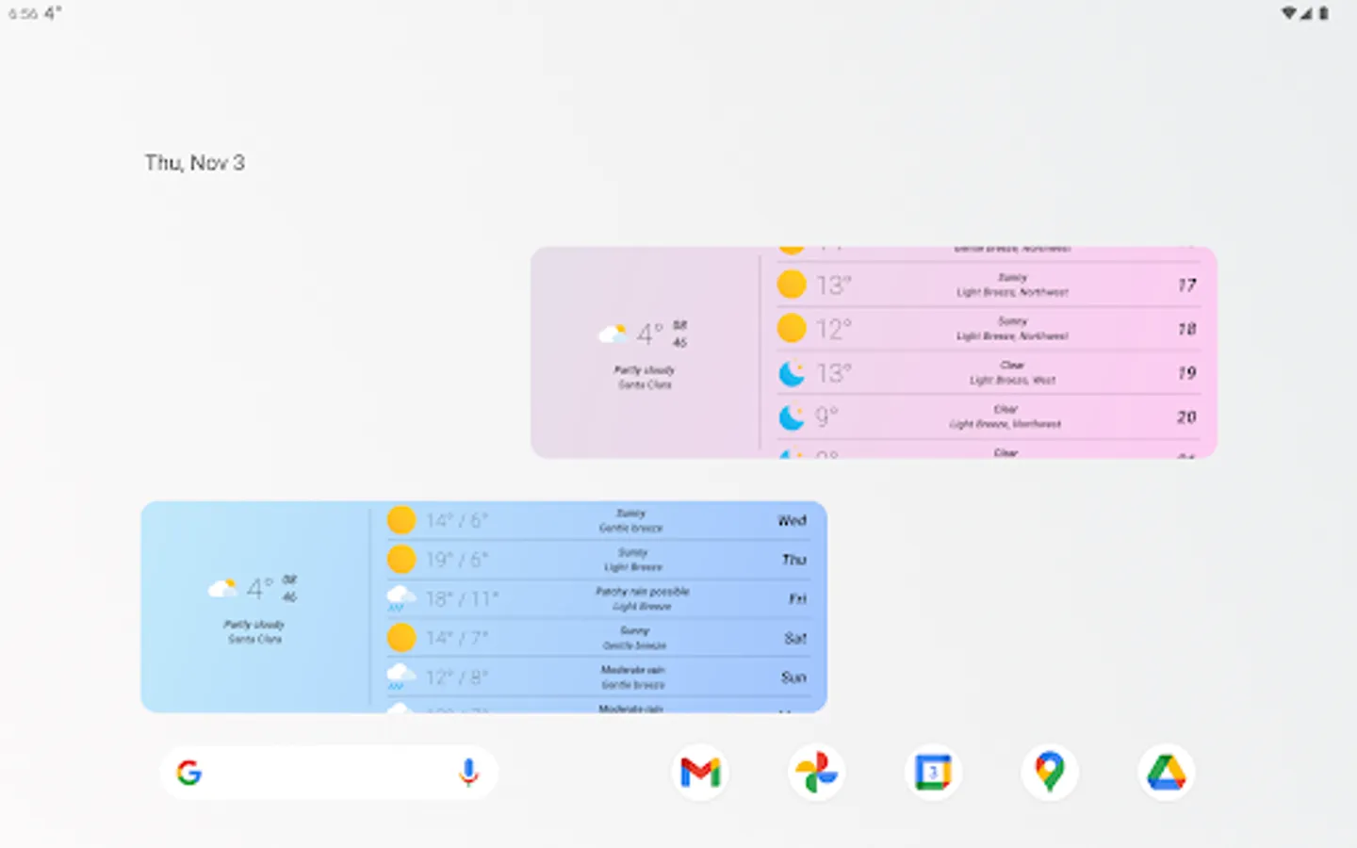Tap the sun icon for hour 18
Image resolution: width=1357 pixels, height=848 pixels.
pyautogui.click(x=792, y=328)
